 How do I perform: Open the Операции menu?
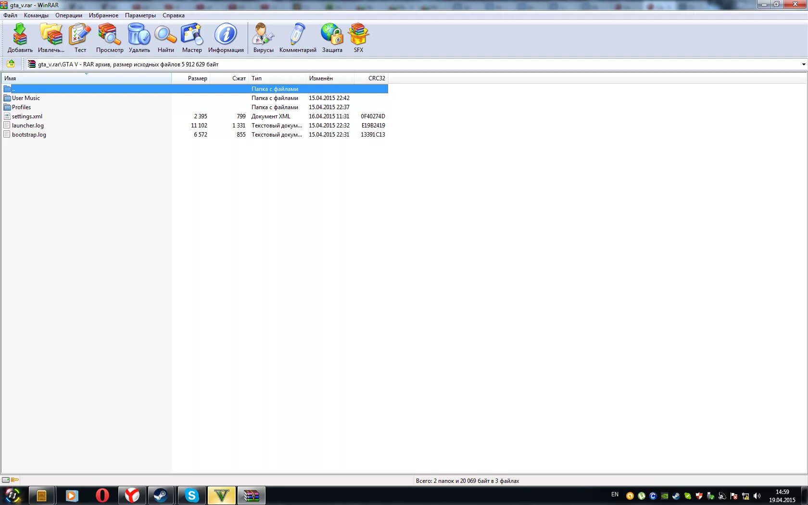point(69,15)
